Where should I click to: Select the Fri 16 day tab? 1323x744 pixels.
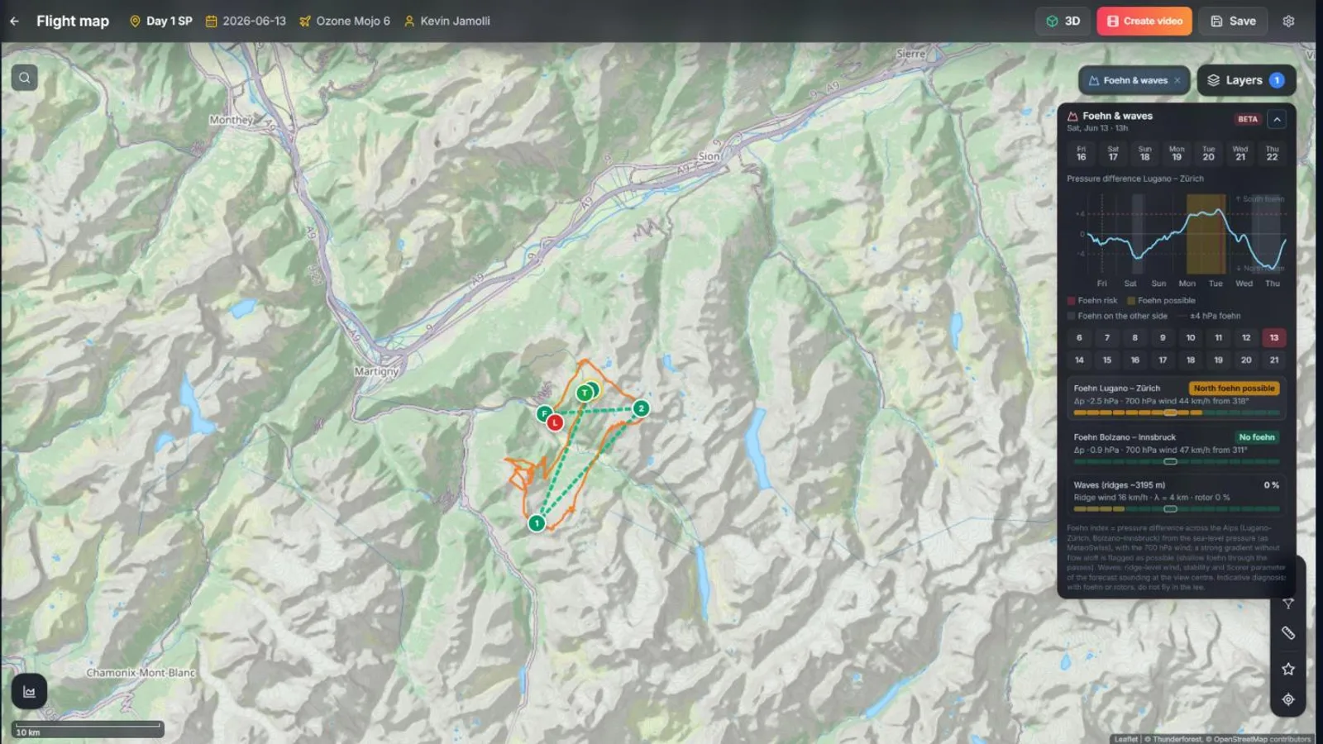1082,154
